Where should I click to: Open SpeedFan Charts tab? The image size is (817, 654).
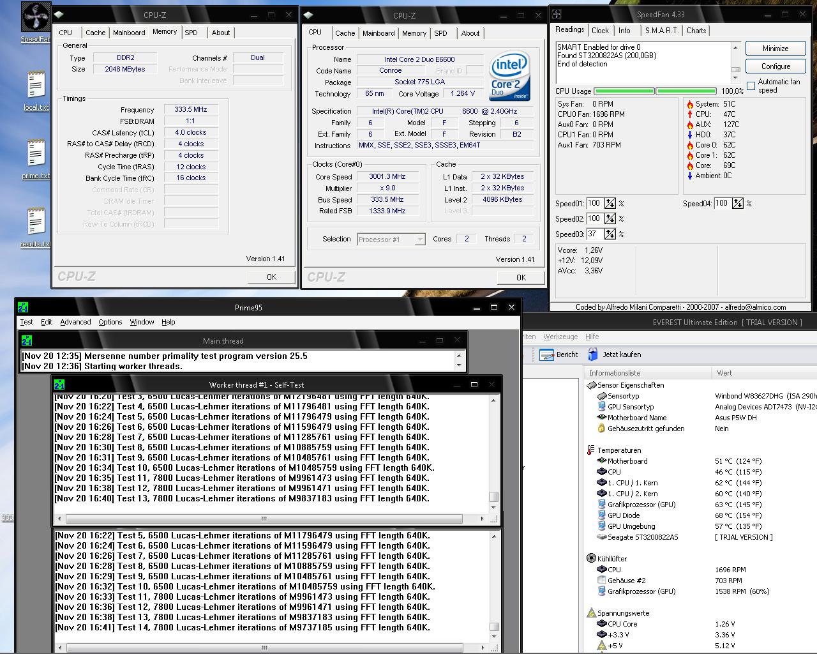(x=696, y=31)
